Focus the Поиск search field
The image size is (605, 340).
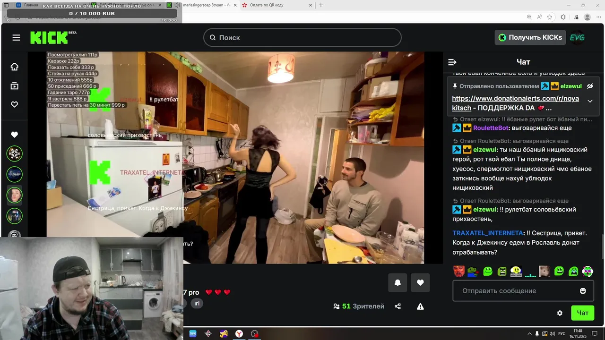pos(302,37)
